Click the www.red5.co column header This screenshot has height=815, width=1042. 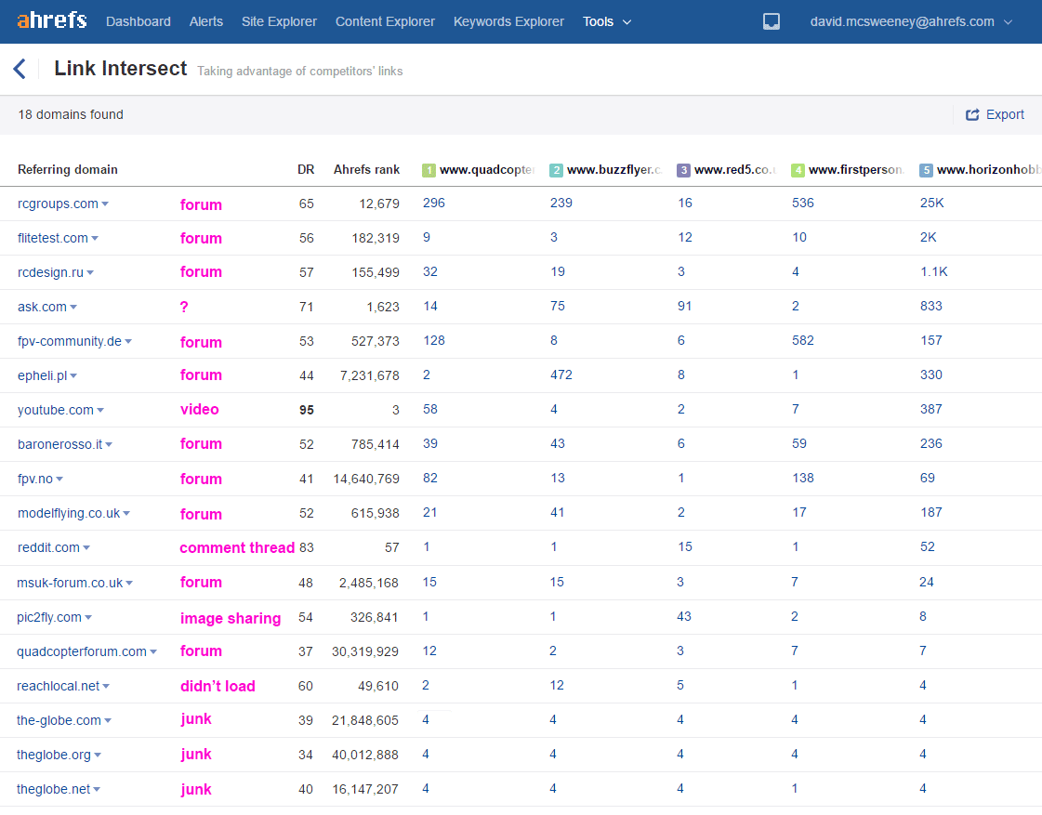coord(735,170)
